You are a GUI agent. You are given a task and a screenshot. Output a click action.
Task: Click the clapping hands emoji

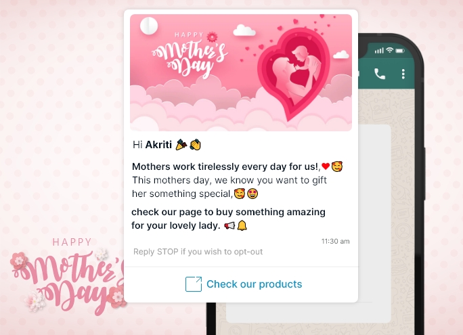click(x=196, y=145)
